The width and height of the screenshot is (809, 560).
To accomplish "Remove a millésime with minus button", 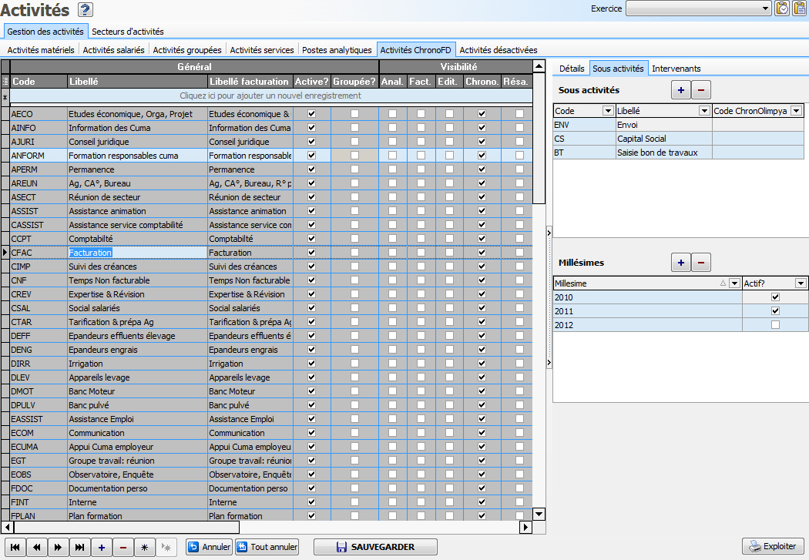I will pyautogui.click(x=700, y=263).
